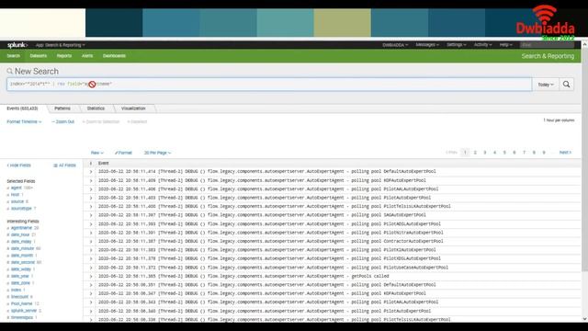Viewport: 588px width, 331px height.
Task: Click page scrollbar down arrow
Action: pyautogui.click(x=584, y=319)
